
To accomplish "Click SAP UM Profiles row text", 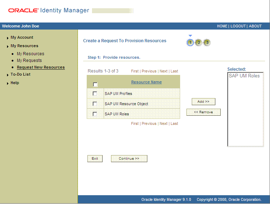I will coord(118,94).
